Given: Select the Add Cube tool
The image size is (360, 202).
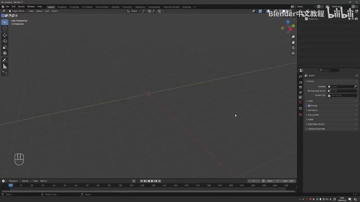Looking at the screenshot, I should [5, 73].
